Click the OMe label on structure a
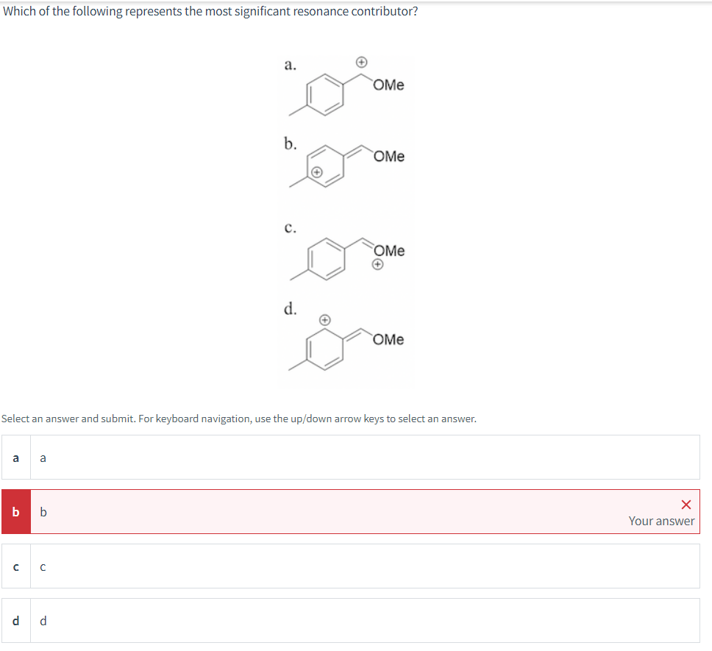This screenshot has height=651, width=712. click(x=388, y=85)
